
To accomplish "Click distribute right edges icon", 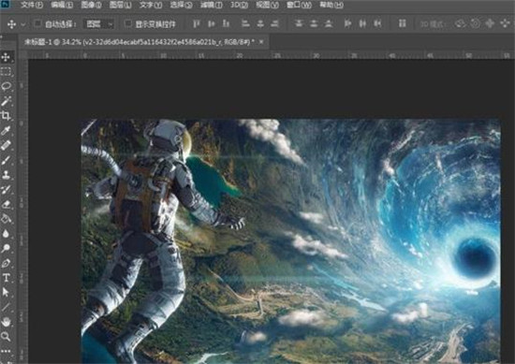I will point(377,23).
